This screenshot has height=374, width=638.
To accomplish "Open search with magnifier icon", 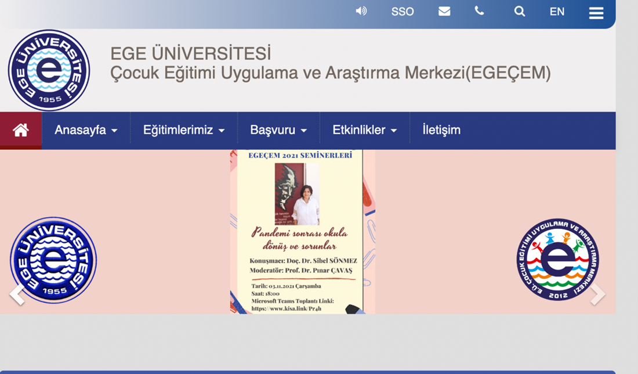I will coord(520,11).
